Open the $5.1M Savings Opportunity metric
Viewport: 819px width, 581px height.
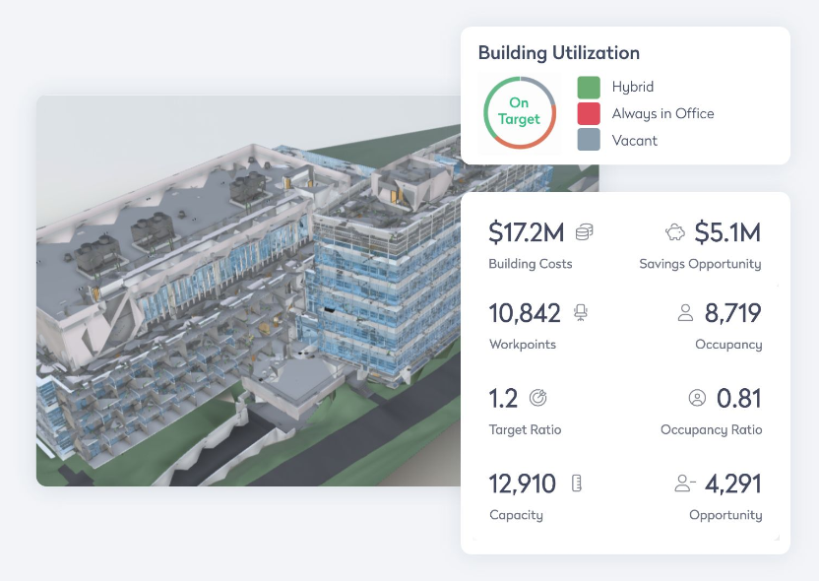point(727,232)
